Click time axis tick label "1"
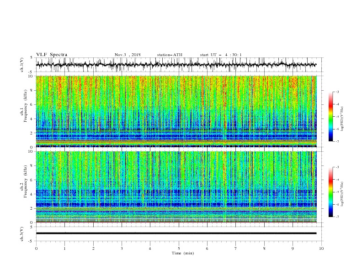 (65, 248)
